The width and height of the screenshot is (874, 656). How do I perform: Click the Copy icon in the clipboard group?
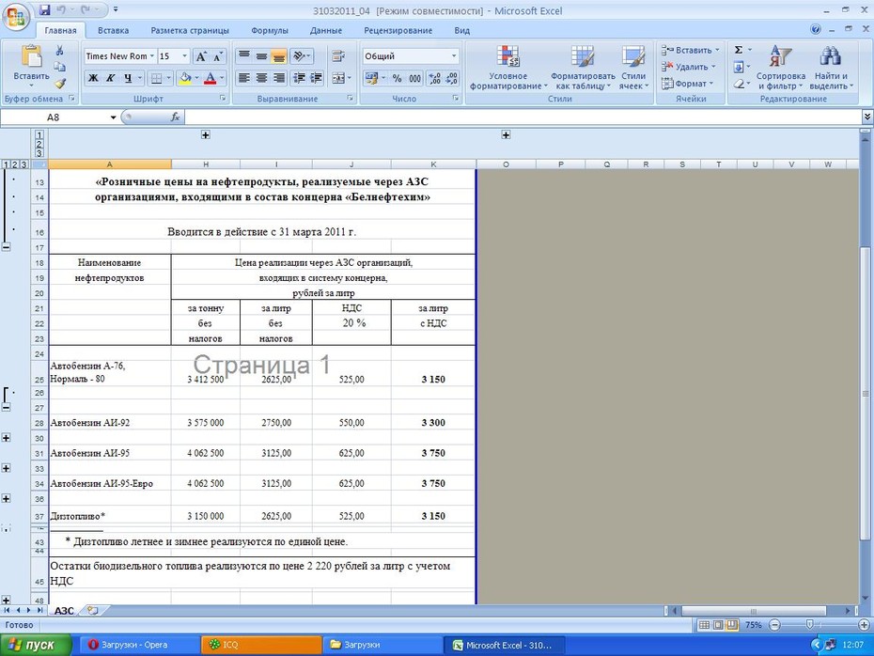(59, 67)
